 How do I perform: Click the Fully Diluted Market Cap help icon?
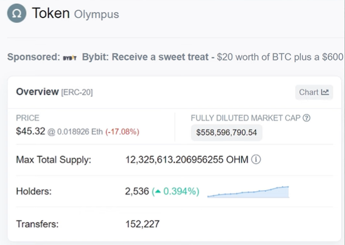(x=306, y=118)
